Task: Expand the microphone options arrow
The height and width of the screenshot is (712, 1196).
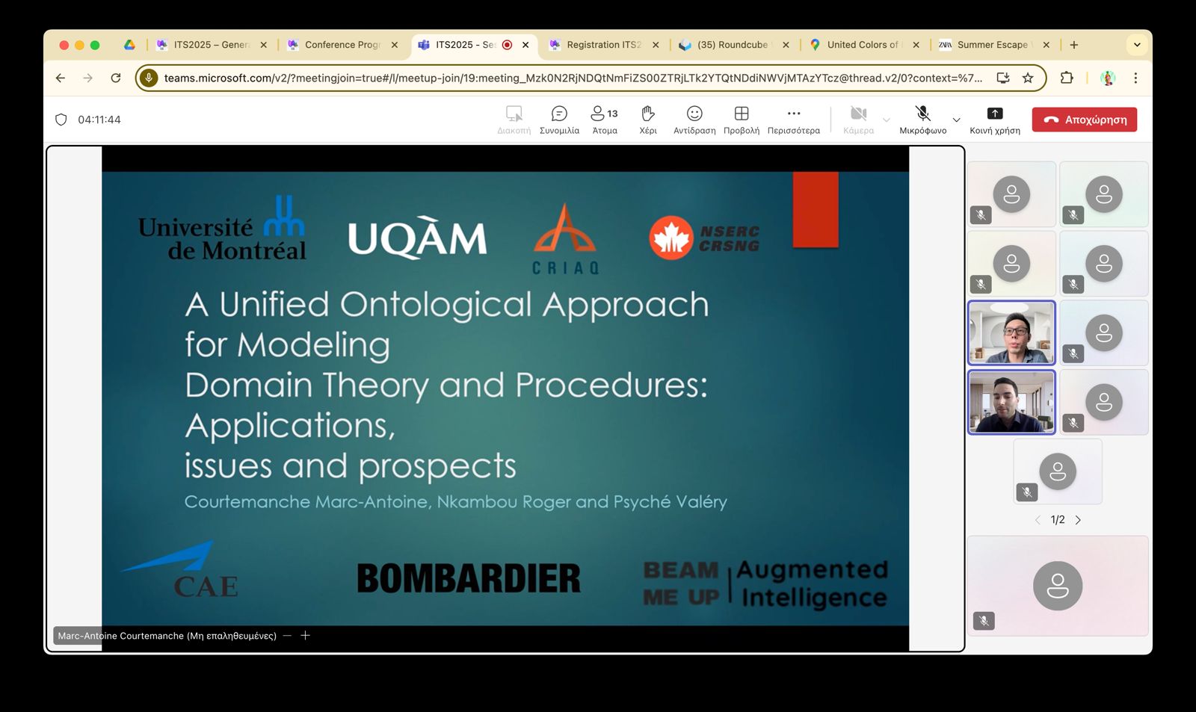Action: click(956, 120)
